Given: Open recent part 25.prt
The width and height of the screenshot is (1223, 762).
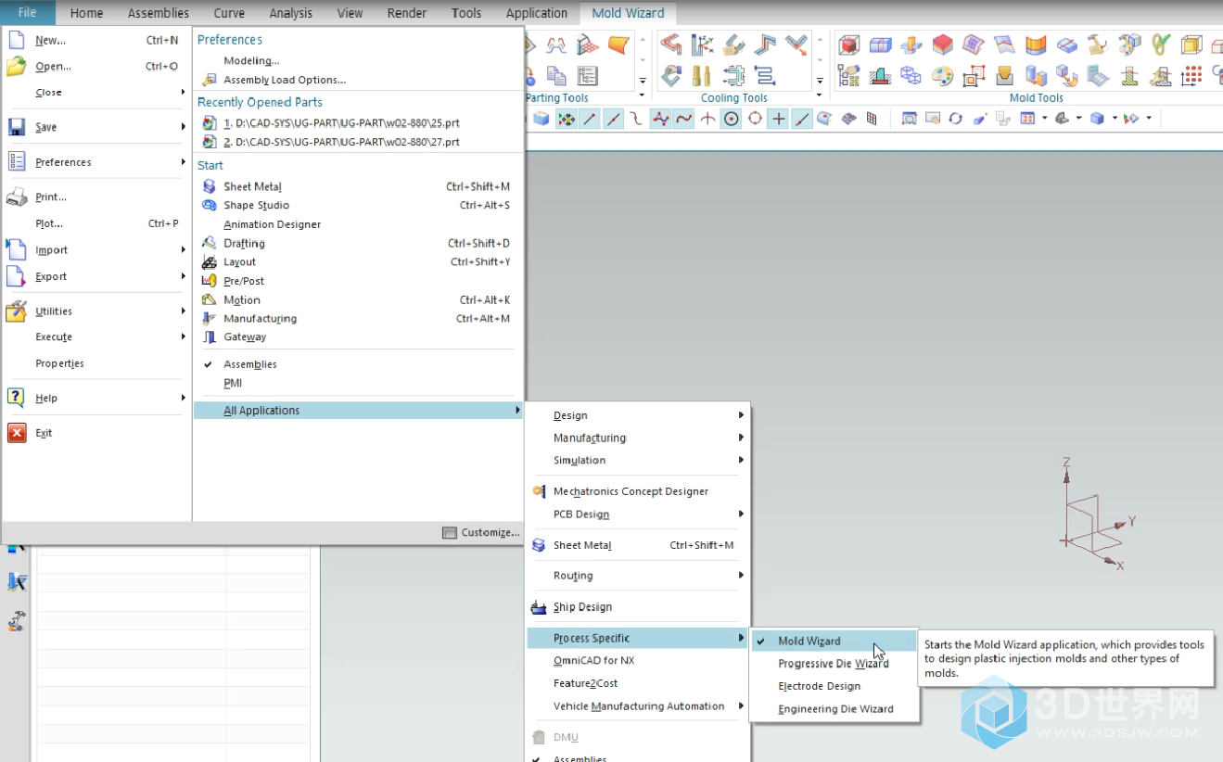Looking at the screenshot, I should coord(341,122).
